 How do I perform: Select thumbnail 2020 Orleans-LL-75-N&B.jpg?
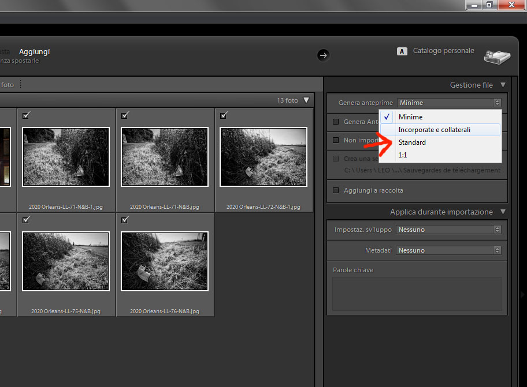point(66,261)
